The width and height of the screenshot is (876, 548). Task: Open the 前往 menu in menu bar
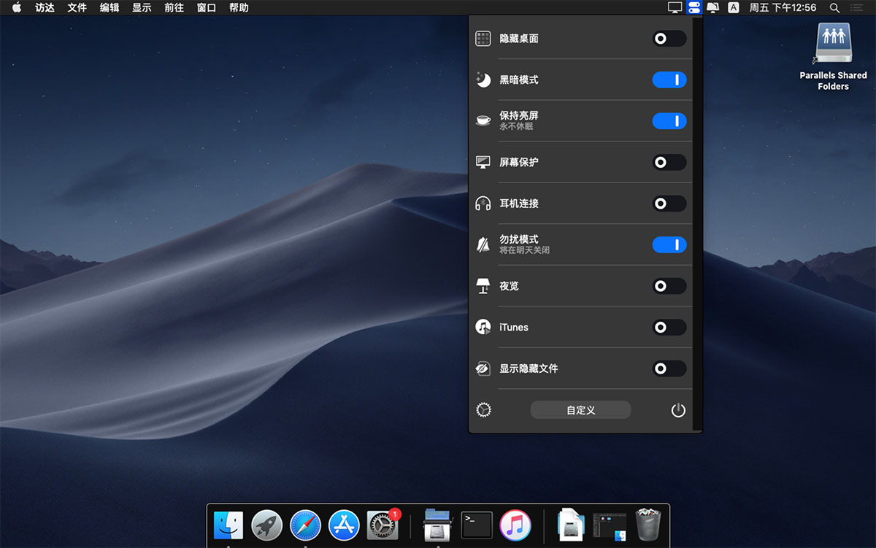(x=174, y=7)
